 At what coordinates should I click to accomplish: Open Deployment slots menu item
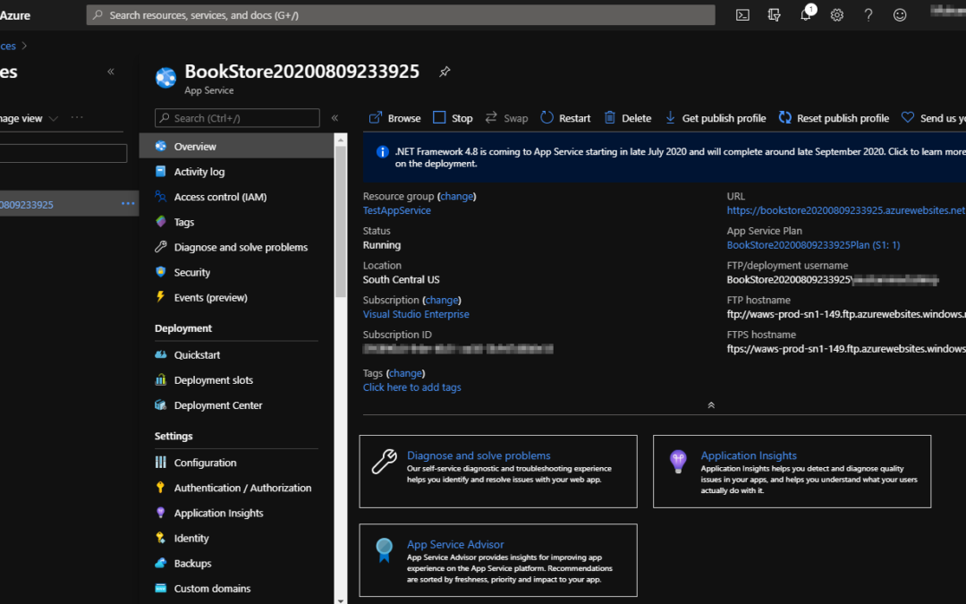213,380
